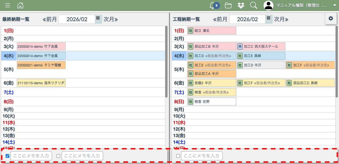
Task: Click the Dropbox icon
Action: point(241,5)
